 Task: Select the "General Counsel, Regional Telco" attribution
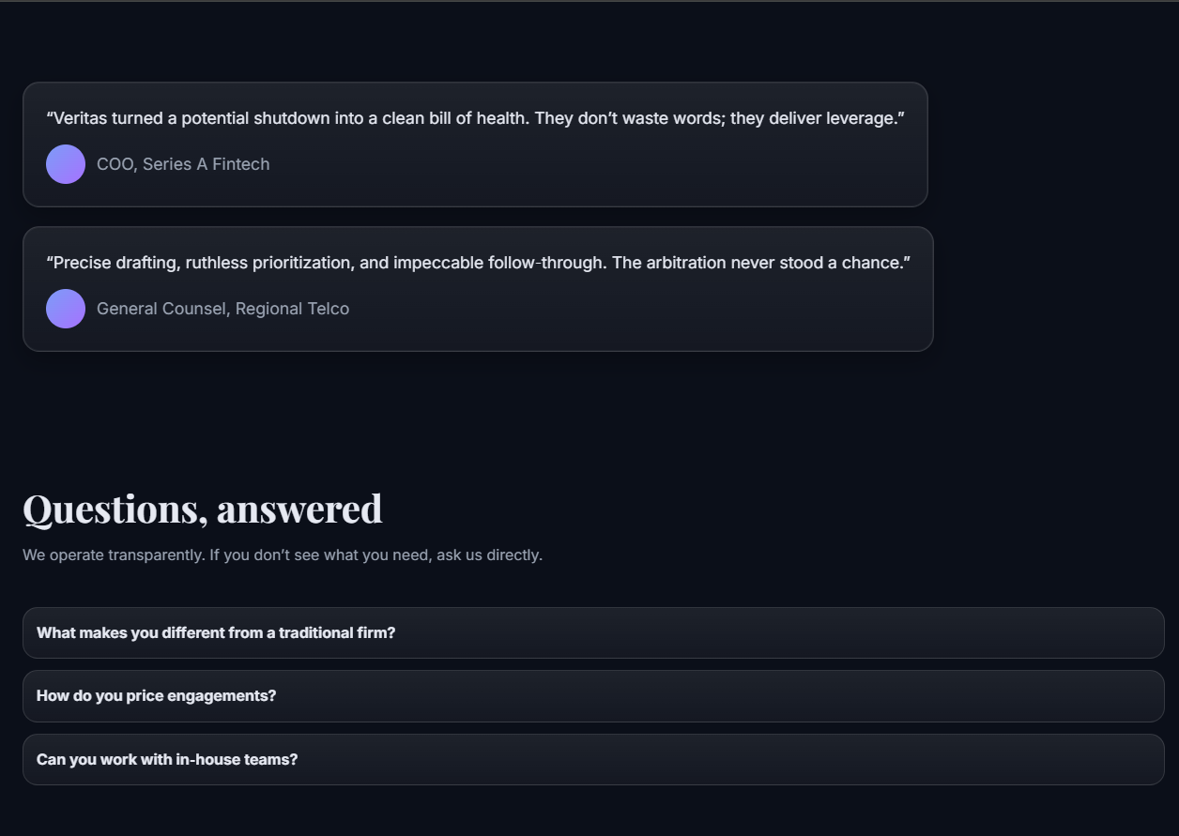point(222,309)
